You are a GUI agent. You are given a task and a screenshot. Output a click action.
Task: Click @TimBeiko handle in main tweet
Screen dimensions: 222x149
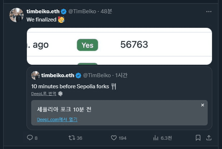(x=82, y=11)
